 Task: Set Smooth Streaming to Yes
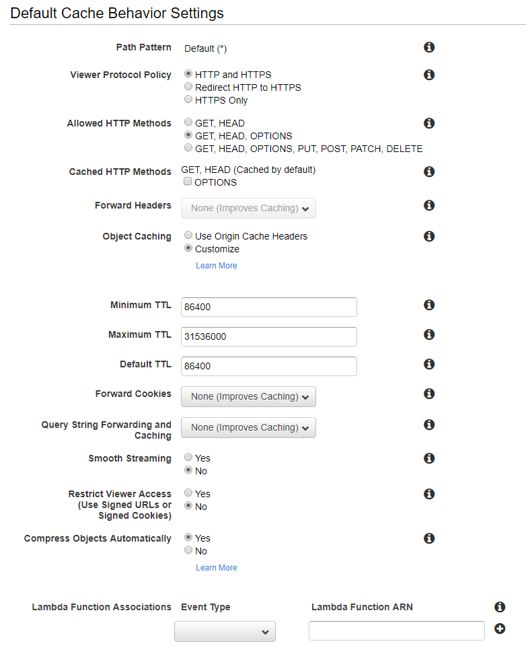[x=188, y=458]
